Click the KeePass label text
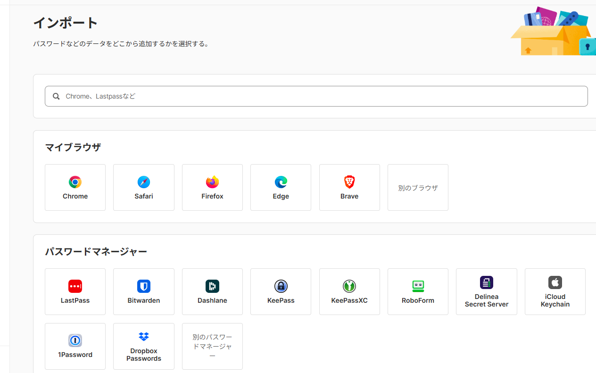Screen dimensions: 596x373 281,300
